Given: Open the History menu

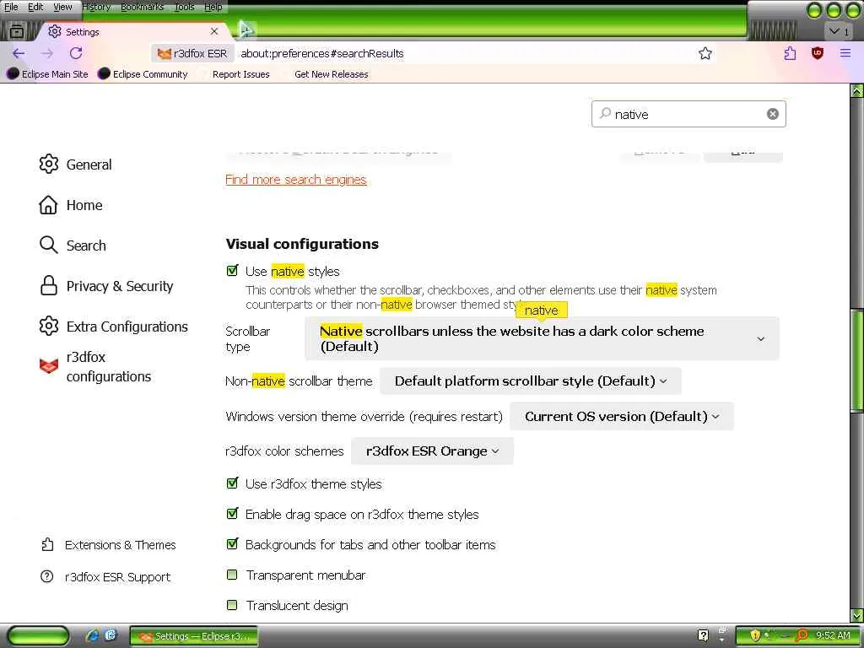Looking at the screenshot, I should pos(96,7).
